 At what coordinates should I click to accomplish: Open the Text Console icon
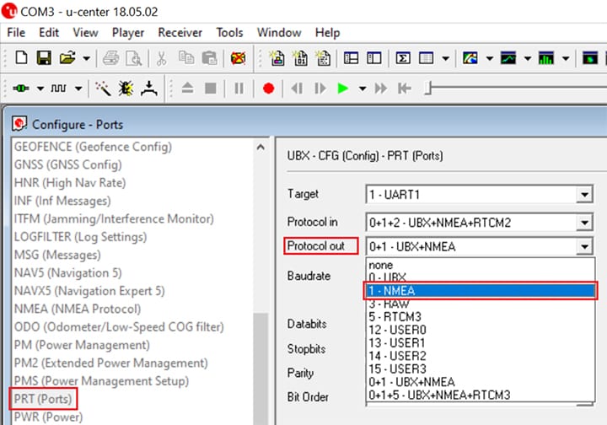(x=277, y=58)
